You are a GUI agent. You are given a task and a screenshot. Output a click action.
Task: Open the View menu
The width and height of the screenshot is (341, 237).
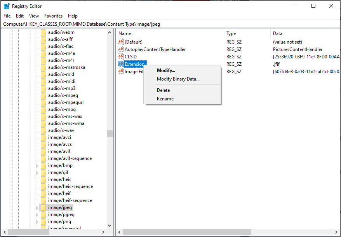pyautogui.click(x=34, y=16)
